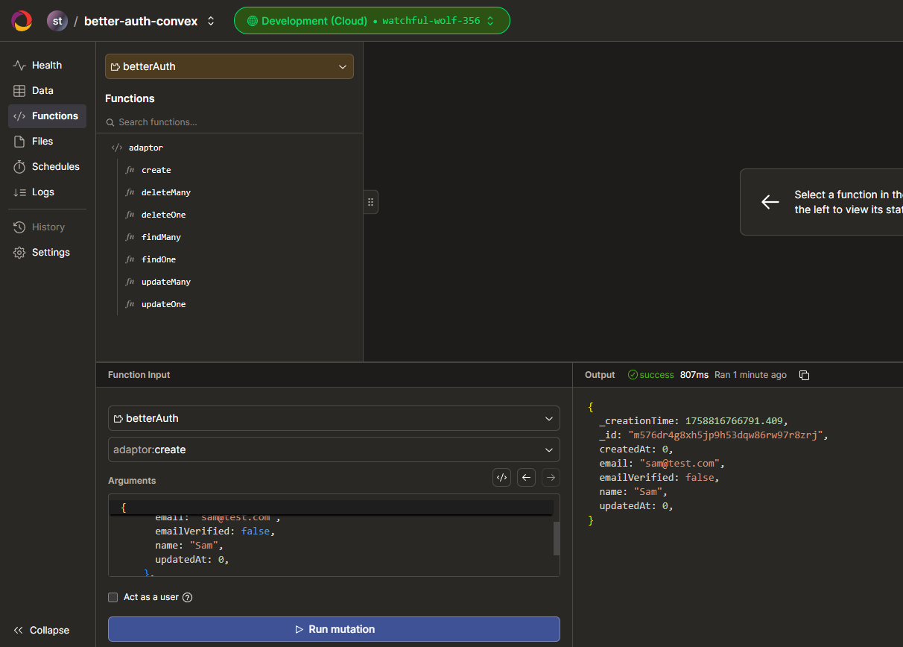Click the previous arguments arrow icon
The width and height of the screenshot is (903, 647).
click(527, 478)
